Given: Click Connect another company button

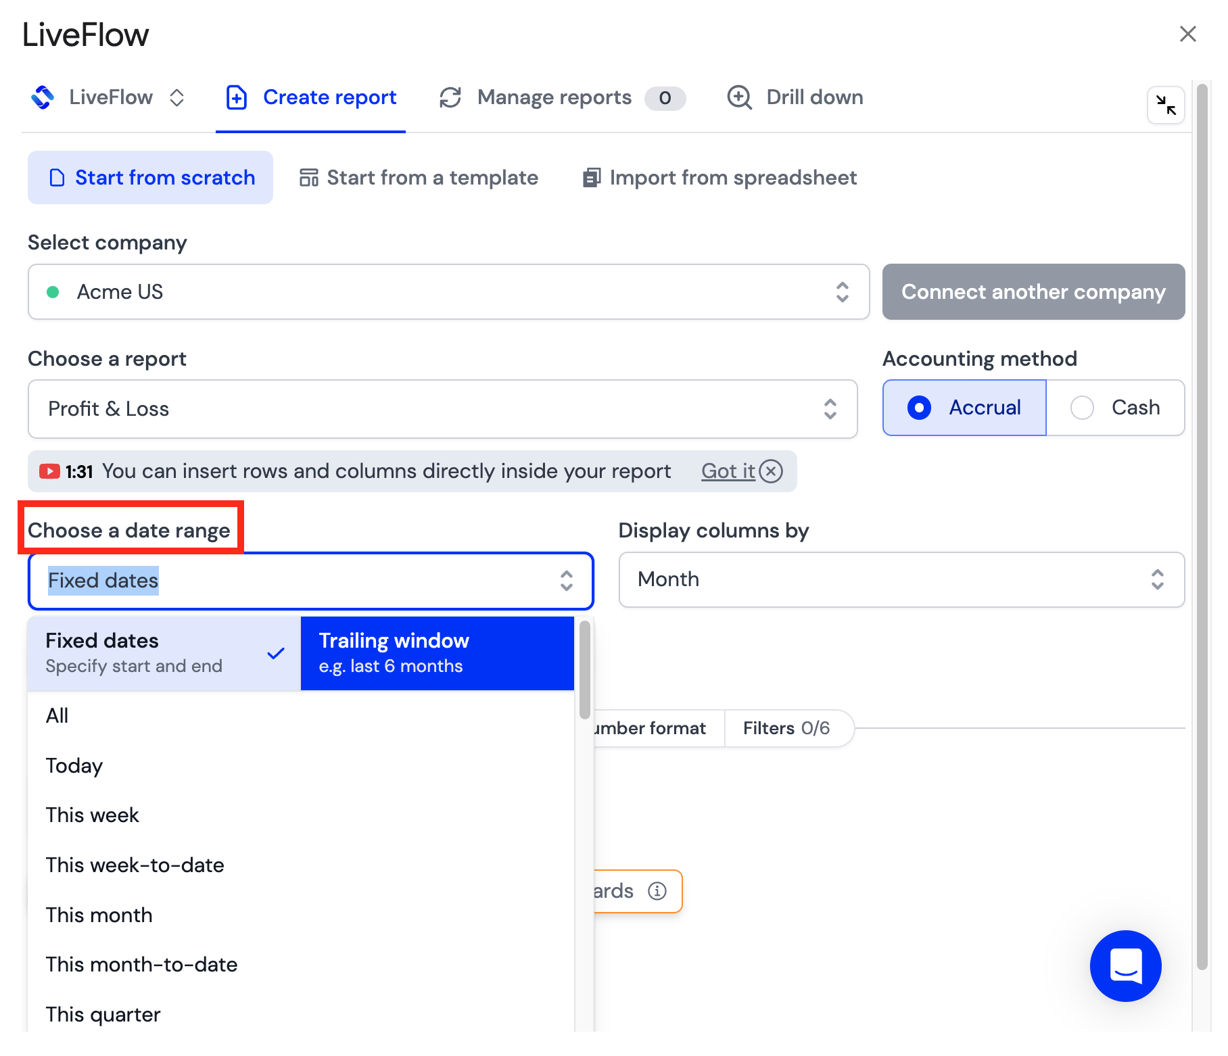Looking at the screenshot, I should click(1033, 292).
